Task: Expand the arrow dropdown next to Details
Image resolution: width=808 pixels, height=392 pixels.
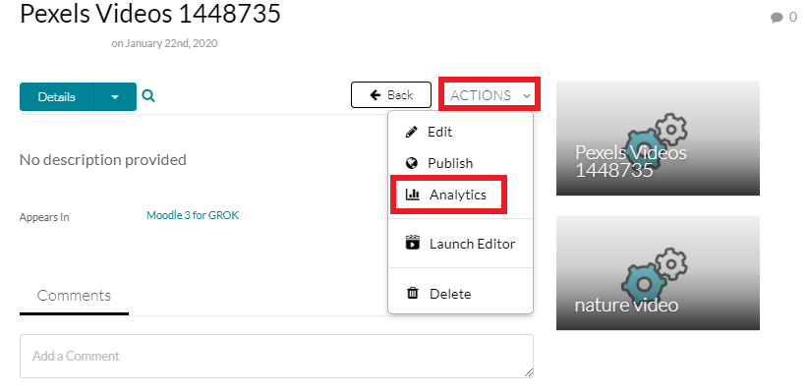Action: tap(115, 97)
